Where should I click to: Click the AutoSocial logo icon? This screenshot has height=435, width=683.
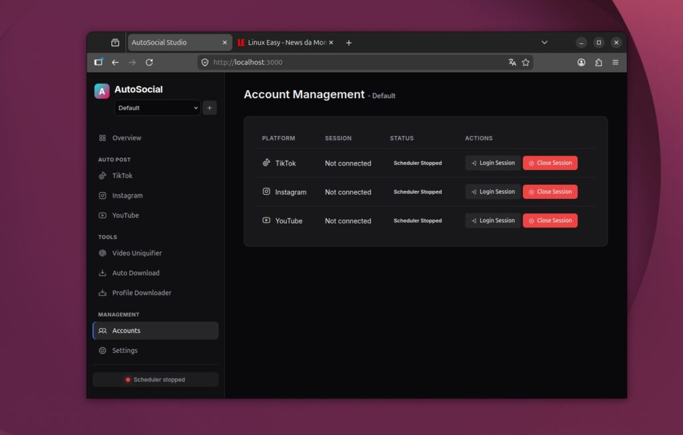click(102, 91)
